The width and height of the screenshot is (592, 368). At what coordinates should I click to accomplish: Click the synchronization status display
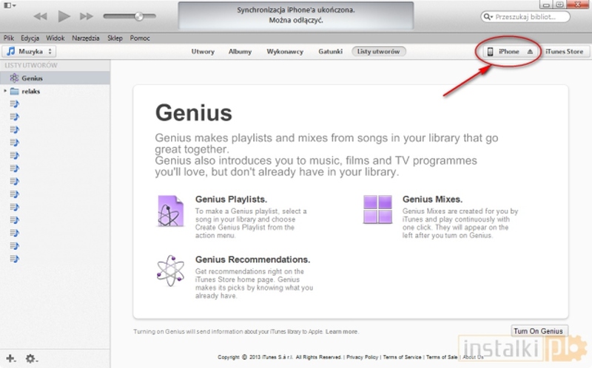[295, 16]
